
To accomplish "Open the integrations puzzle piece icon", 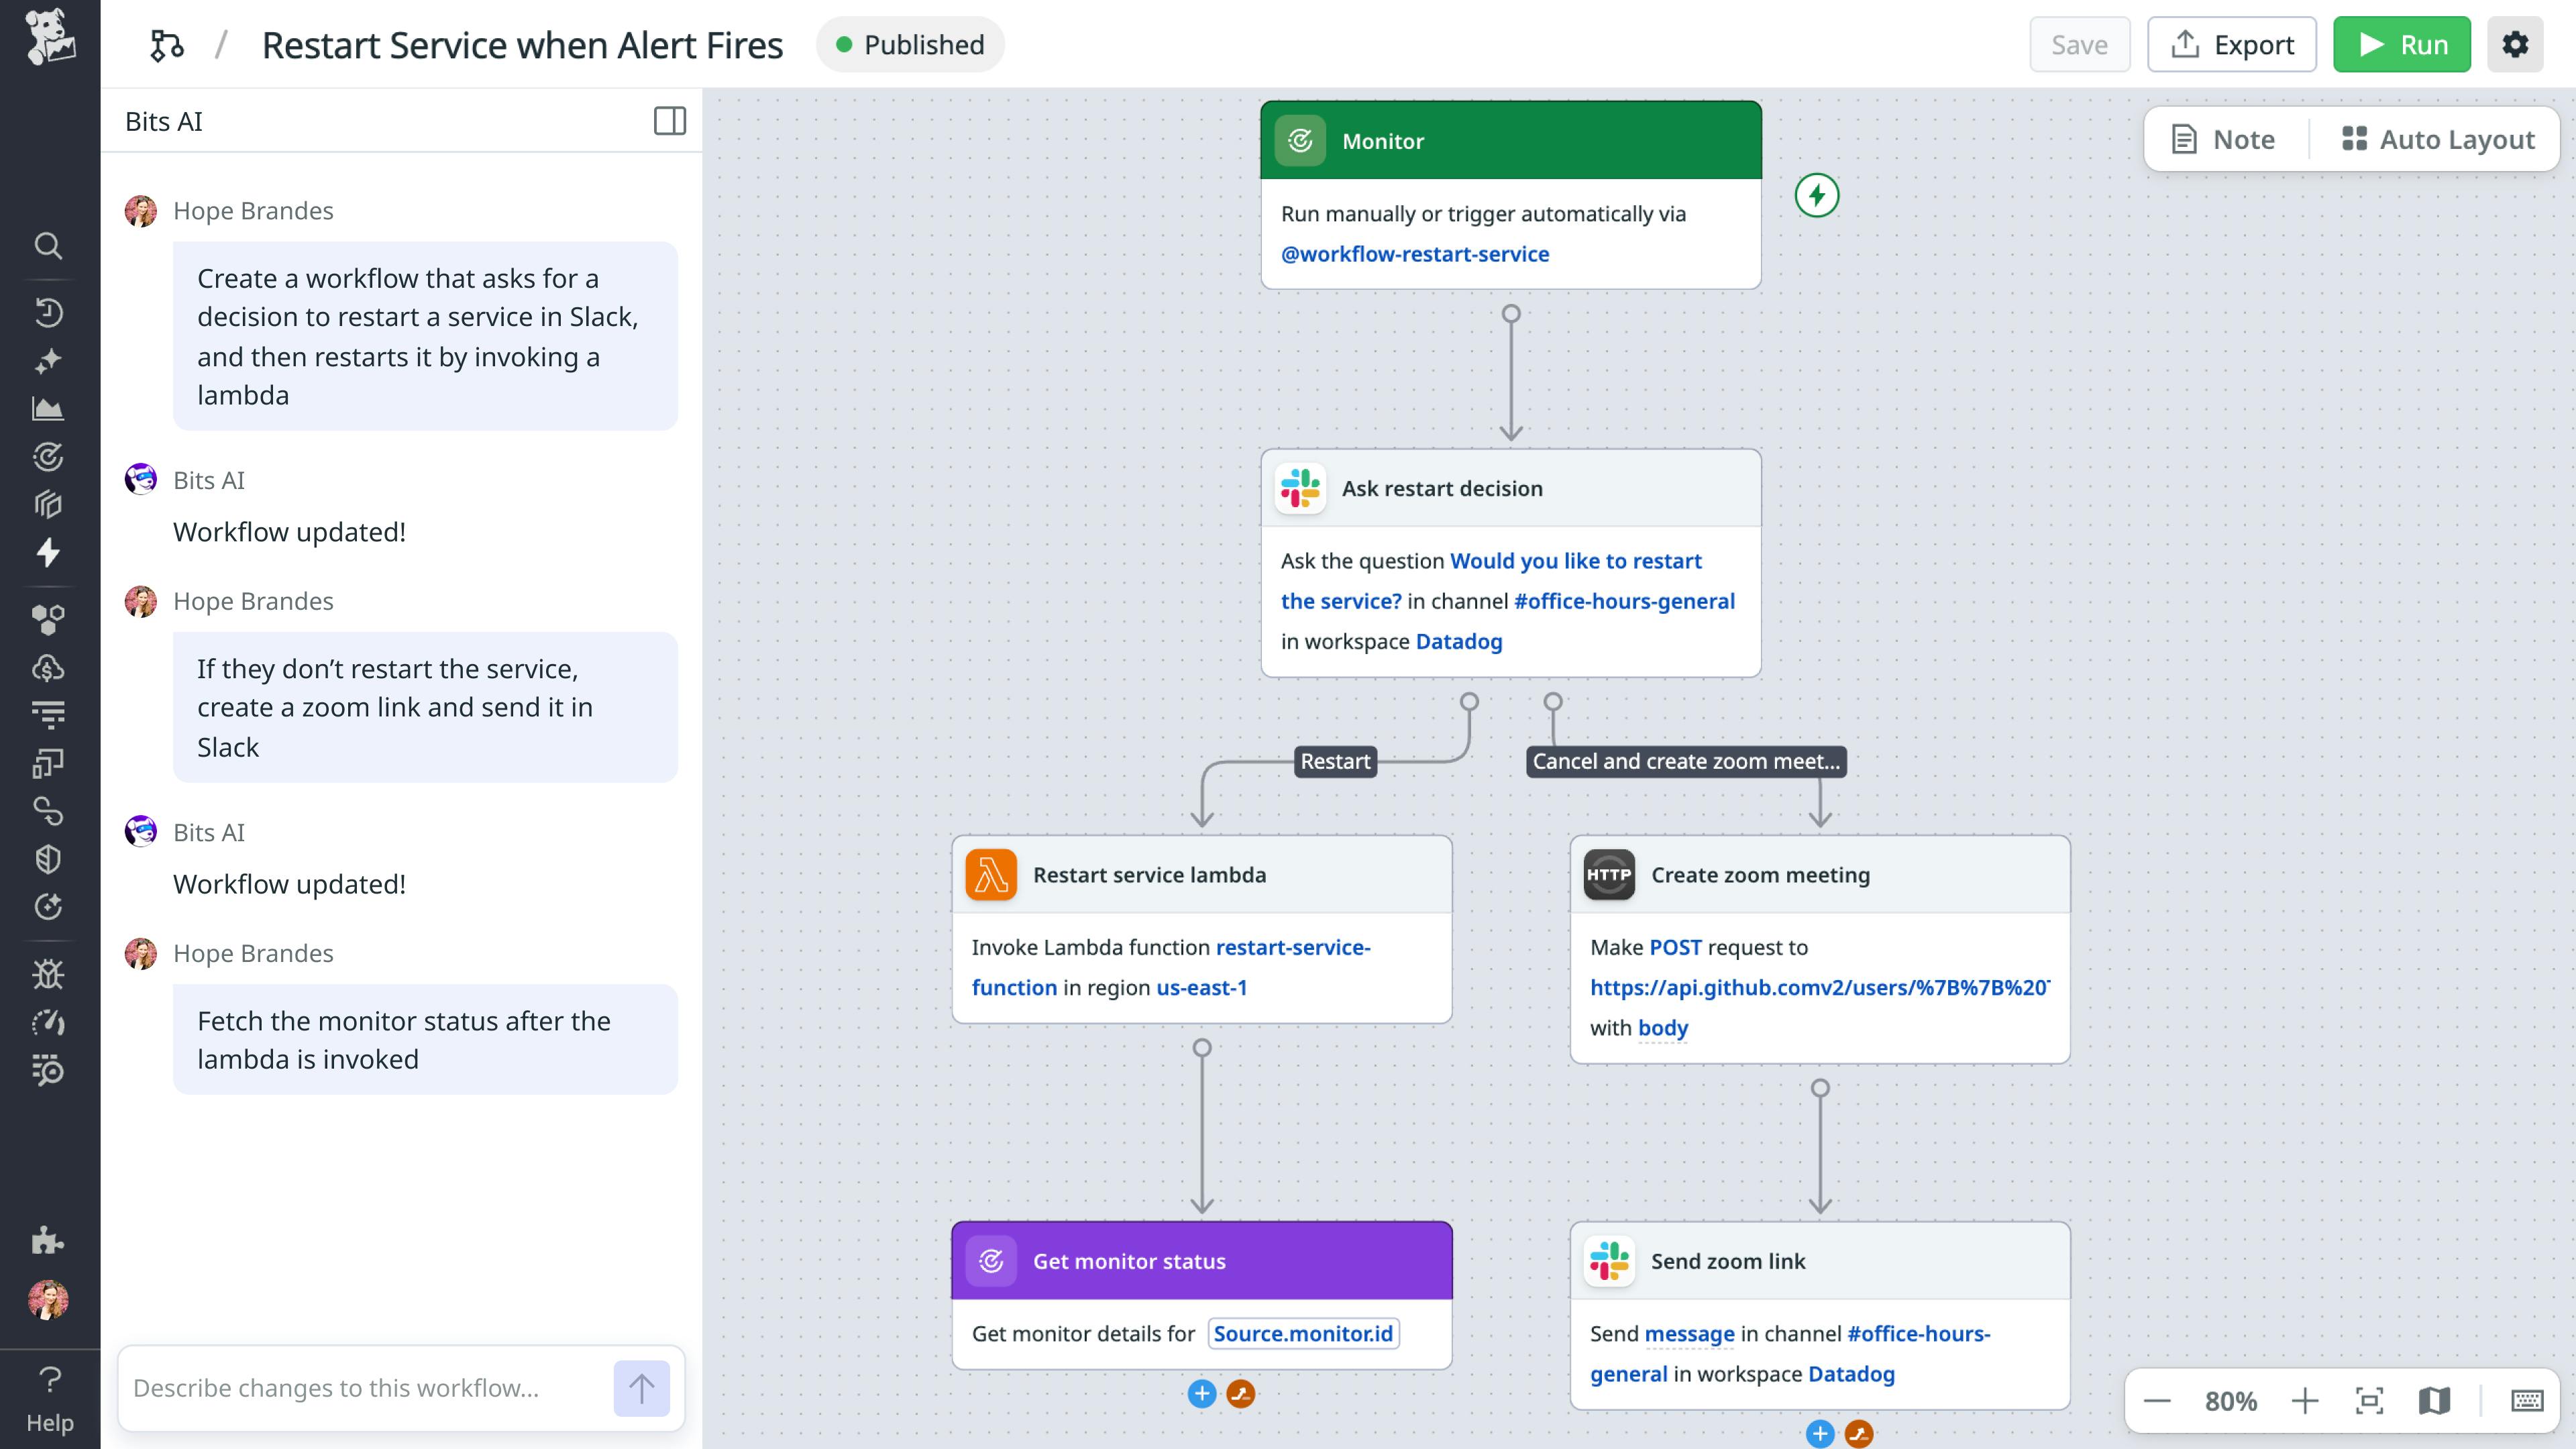I will (x=48, y=1241).
